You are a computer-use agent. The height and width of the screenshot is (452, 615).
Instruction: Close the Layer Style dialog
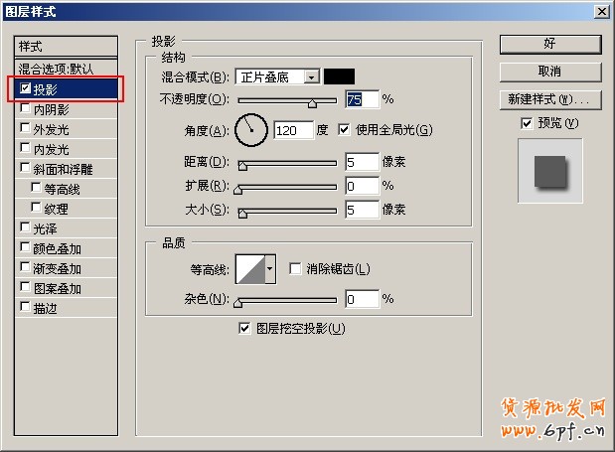click(x=601, y=12)
